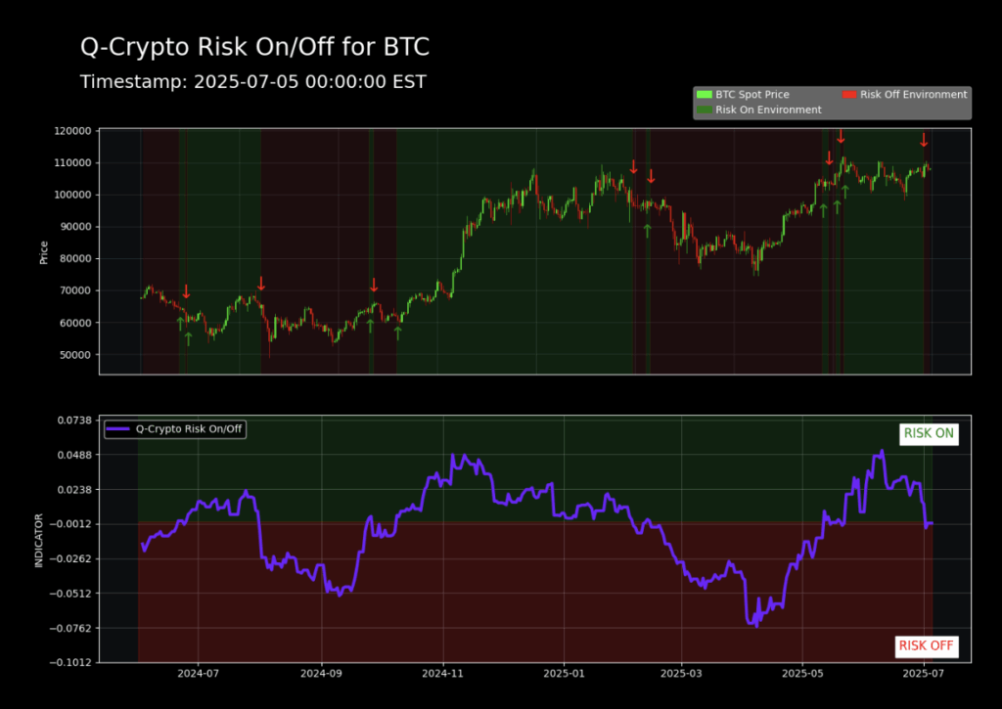Expand the upper chart legend box
The width and height of the screenshot is (1002, 709).
coord(832,102)
